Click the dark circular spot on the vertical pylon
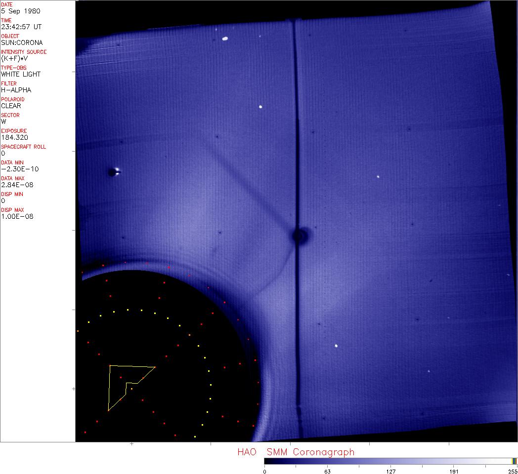The image size is (518, 474). (x=299, y=236)
